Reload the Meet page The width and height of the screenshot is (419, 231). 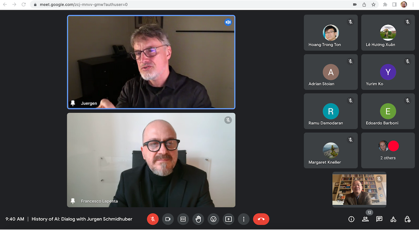pyautogui.click(x=23, y=5)
